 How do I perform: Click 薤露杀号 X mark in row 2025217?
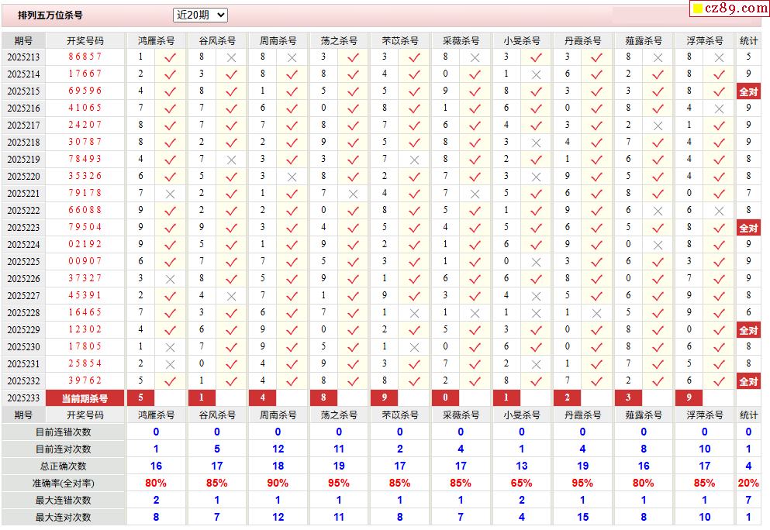coord(658,126)
